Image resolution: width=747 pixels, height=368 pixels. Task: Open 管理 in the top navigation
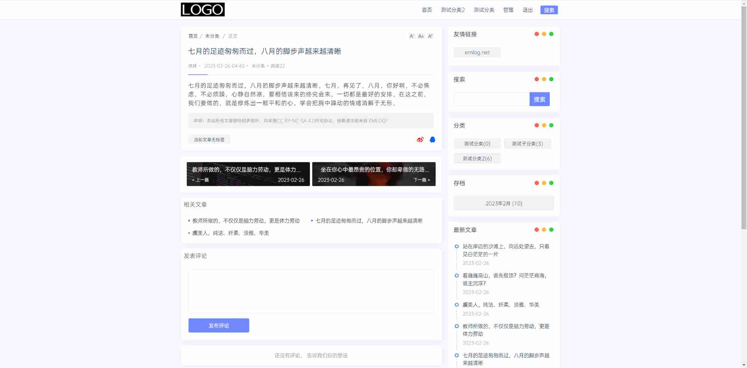point(508,10)
